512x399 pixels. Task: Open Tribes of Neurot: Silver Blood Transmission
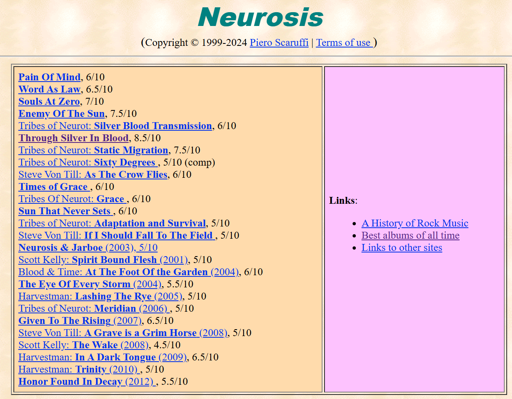click(115, 126)
